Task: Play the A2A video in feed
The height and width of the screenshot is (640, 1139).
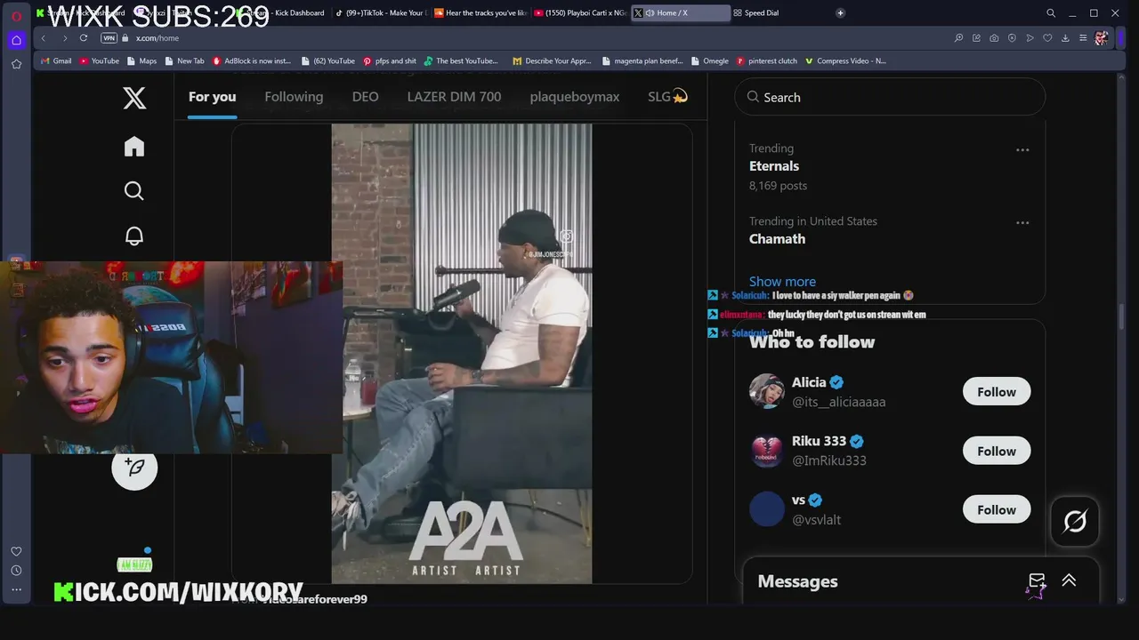Action: pyautogui.click(x=462, y=354)
